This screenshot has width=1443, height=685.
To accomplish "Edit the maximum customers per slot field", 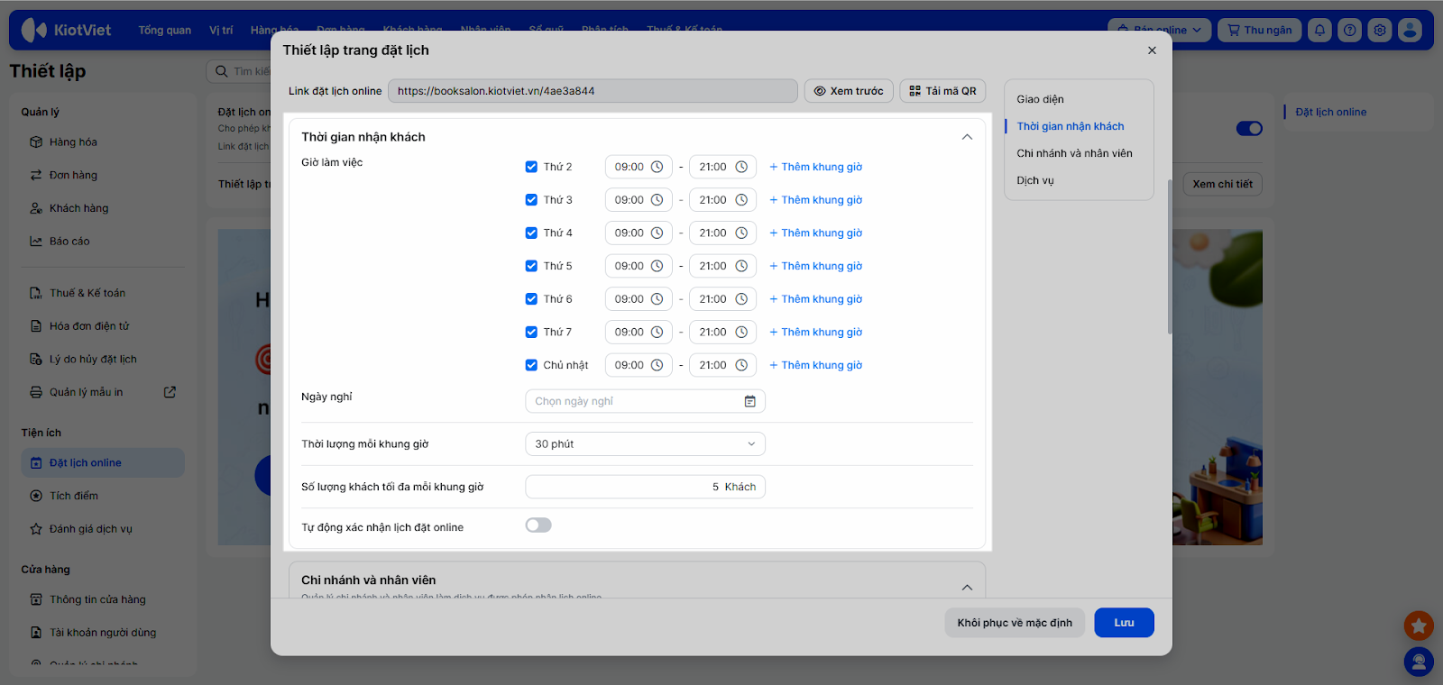I will click(x=645, y=487).
